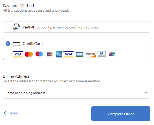154x125 pixels.
Task: Click the UnionPay card logo
Action: (x=112, y=54)
